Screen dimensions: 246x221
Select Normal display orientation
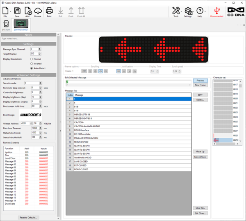[x=32, y=59]
